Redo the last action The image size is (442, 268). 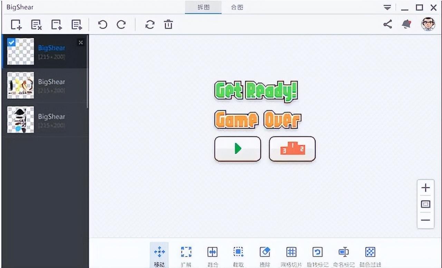pos(121,25)
